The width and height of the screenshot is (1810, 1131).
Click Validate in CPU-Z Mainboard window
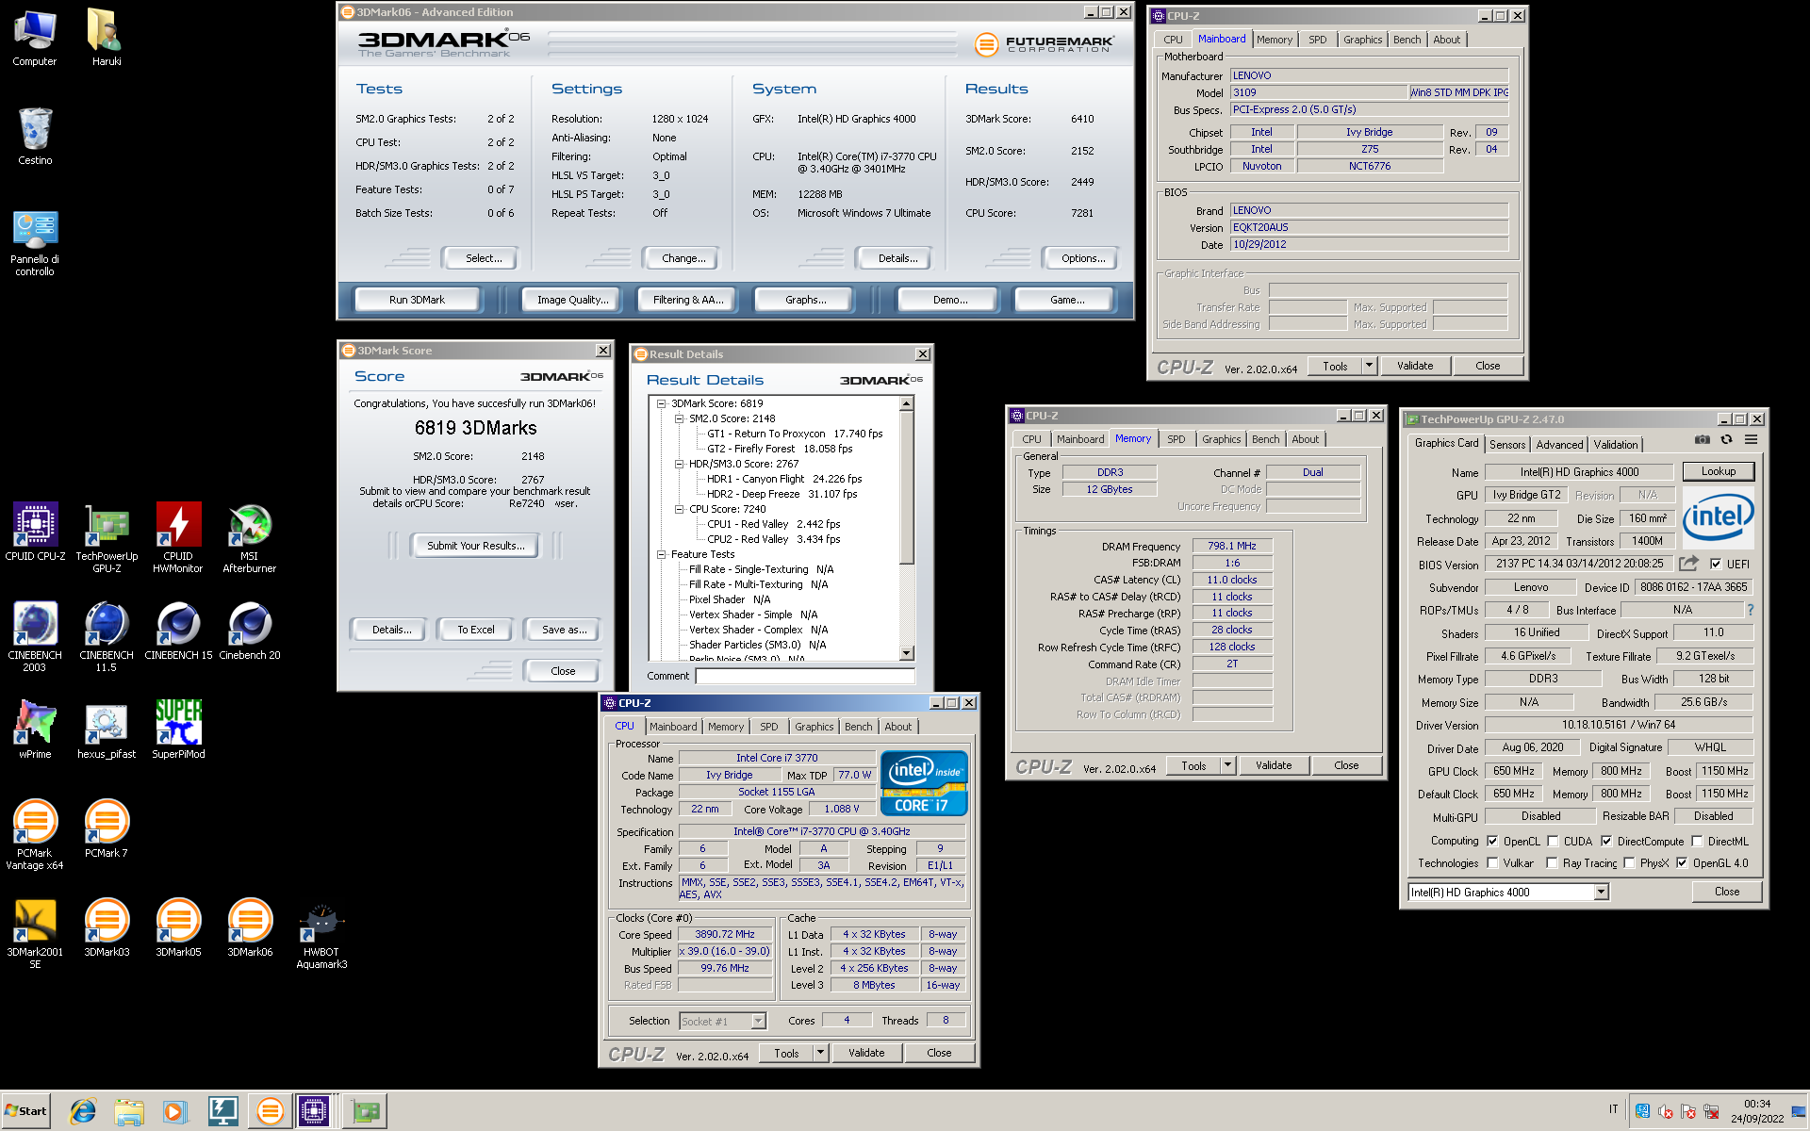[x=1415, y=366]
